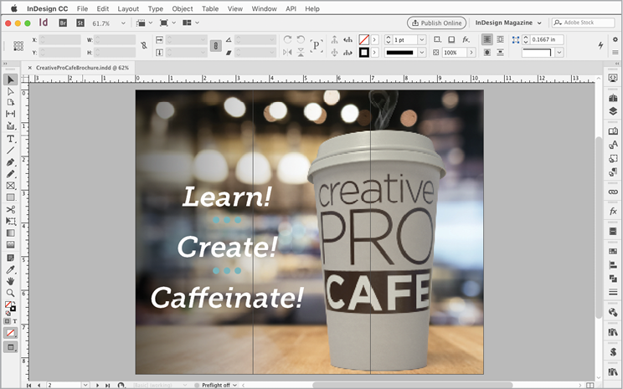Select the Eyedropper tool
This screenshot has height=389, width=623.
(11, 269)
